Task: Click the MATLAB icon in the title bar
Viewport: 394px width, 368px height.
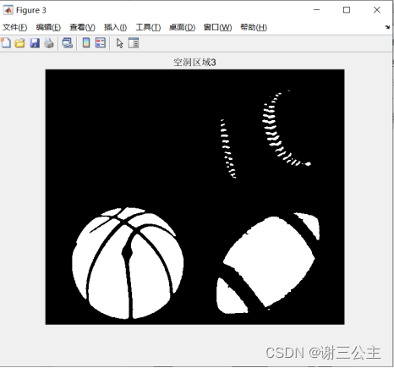Action: 8,10
